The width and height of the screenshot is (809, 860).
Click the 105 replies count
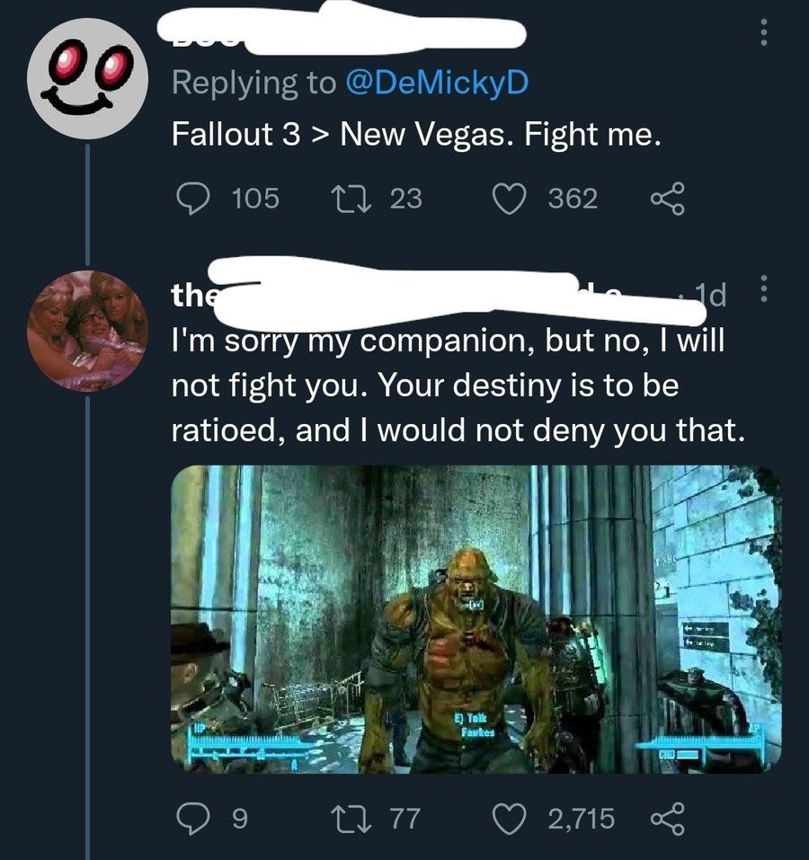[255, 198]
